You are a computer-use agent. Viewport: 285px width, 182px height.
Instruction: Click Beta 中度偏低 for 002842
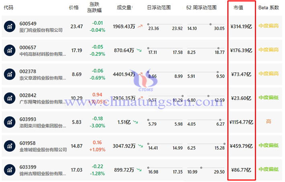click(269, 98)
